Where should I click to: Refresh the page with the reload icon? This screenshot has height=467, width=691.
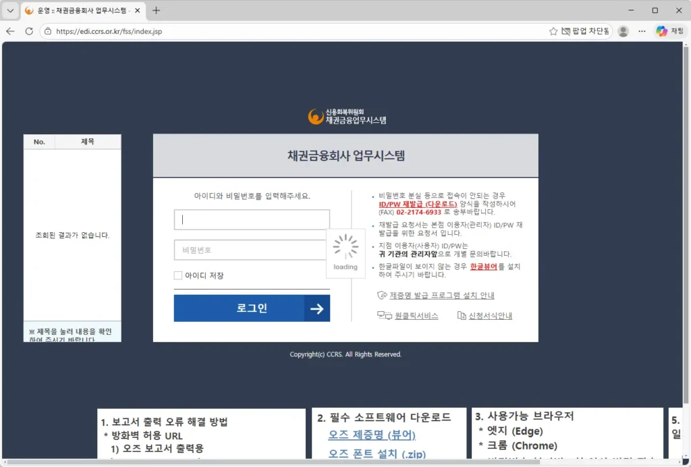coord(29,31)
